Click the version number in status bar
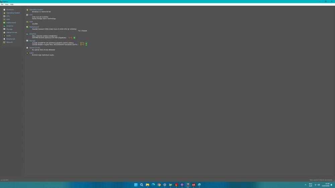This screenshot has height=188, width=335. tap(4, 180)
